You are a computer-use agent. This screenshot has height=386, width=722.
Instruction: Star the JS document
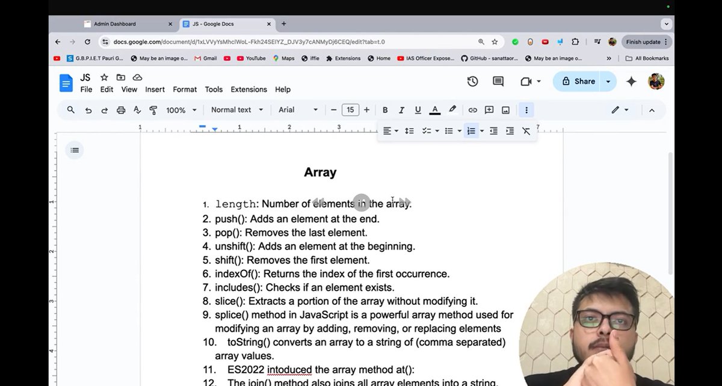(104, 78)
